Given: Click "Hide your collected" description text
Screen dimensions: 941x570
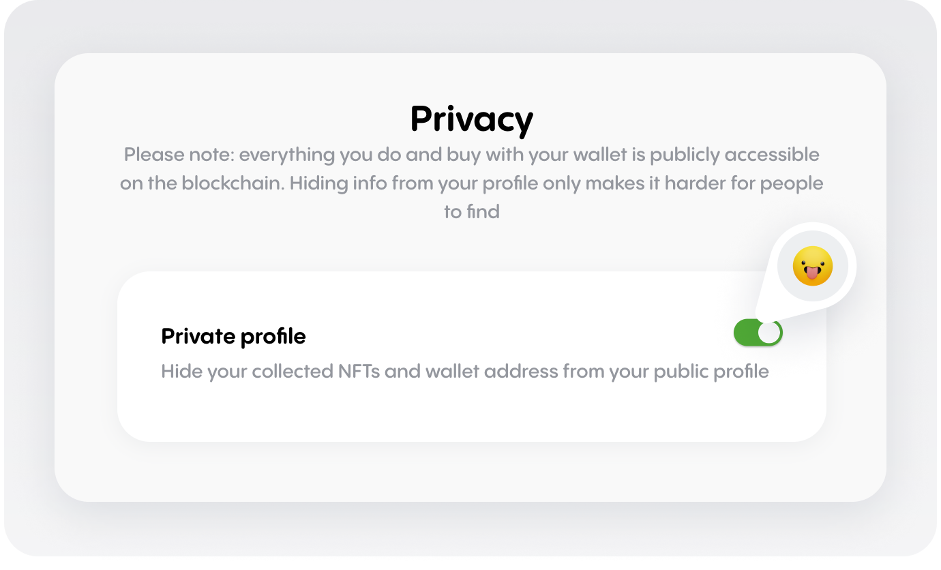Looking at the screenshot, I should point(248,372).
